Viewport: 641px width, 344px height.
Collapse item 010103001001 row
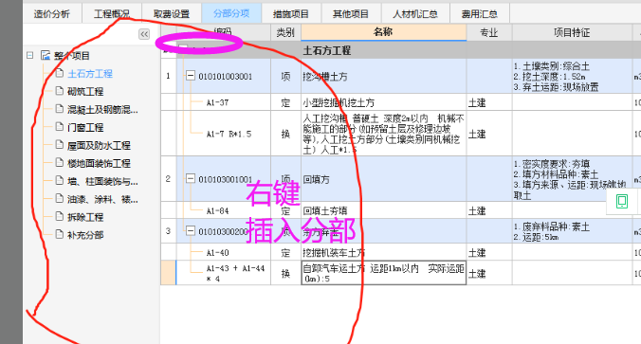[191, 178]
